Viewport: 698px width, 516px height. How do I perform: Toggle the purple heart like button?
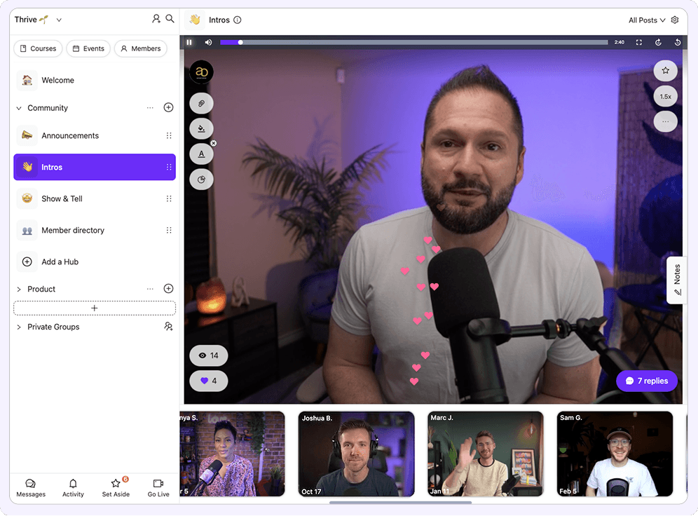coord(209,381)
